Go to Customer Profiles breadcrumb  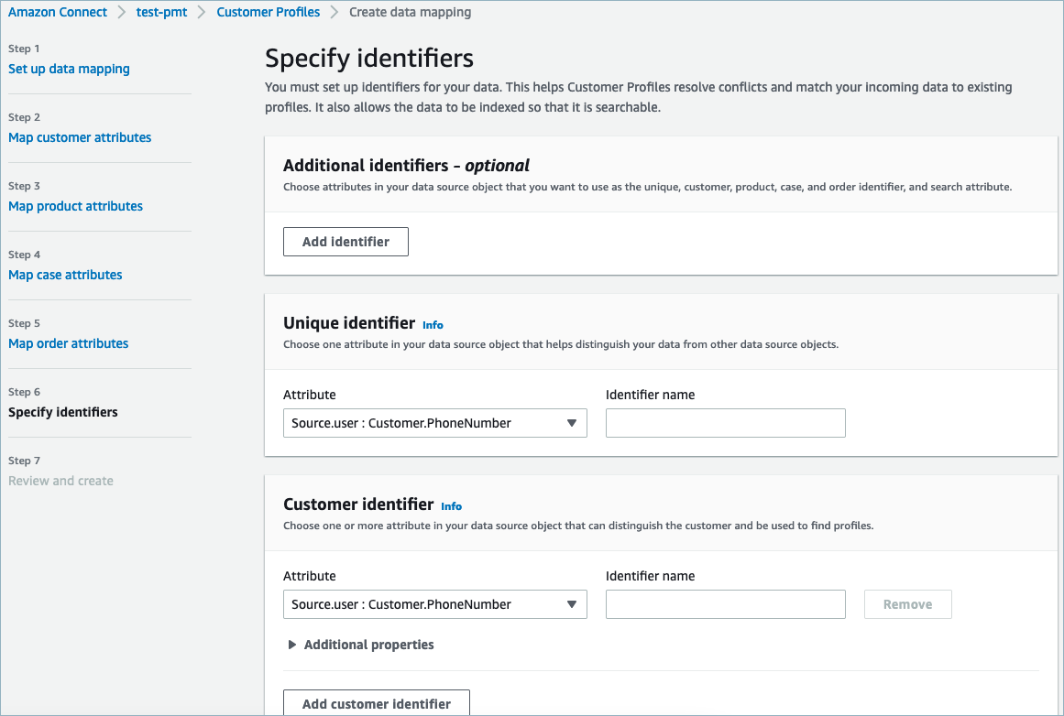click(x=269, y=13)
